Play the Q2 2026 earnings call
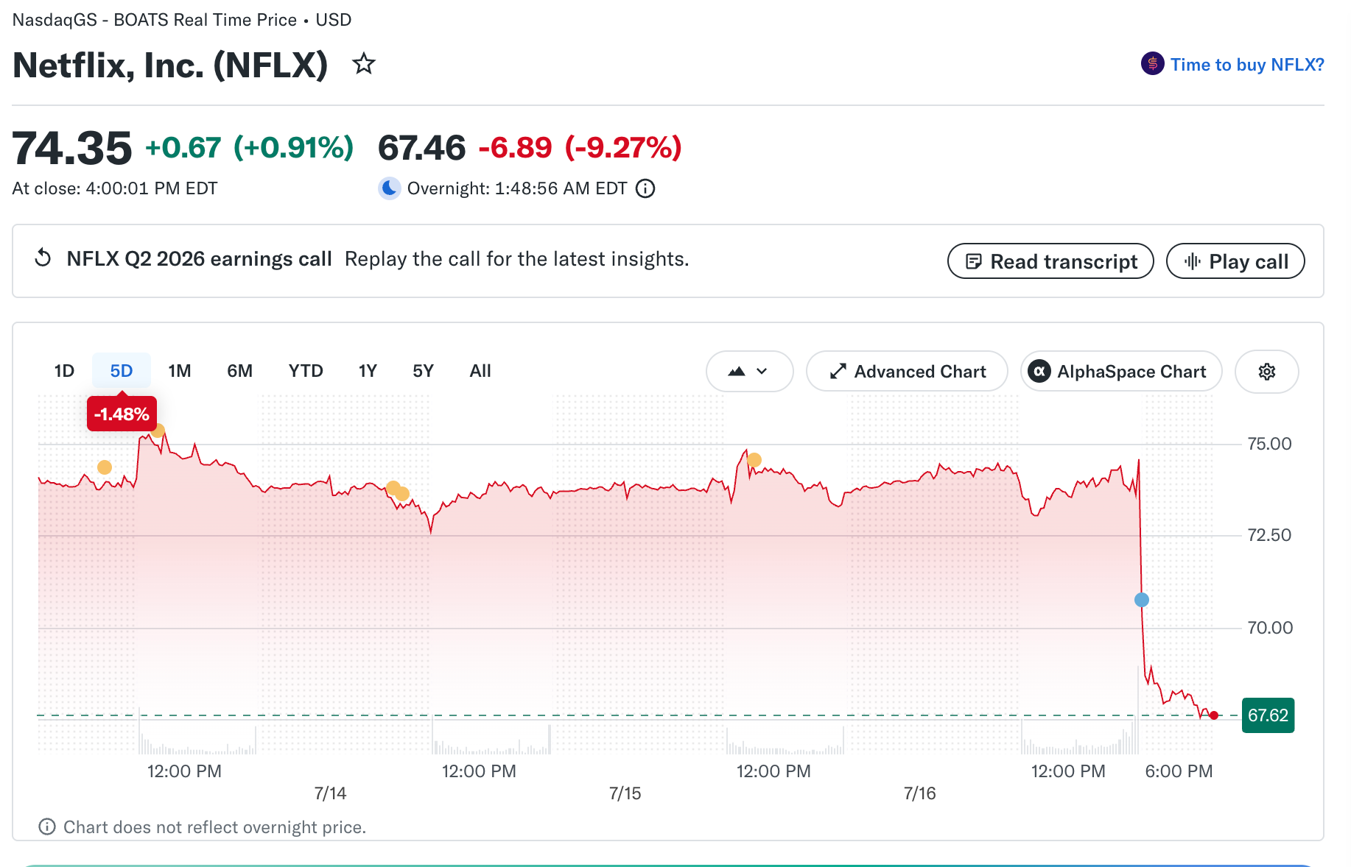The width and height of the screenshot is (1351, 867). 1235,261
